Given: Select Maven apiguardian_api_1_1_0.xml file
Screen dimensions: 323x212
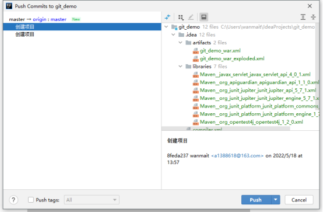Looking at the screenshot, I should click(259, 82).
